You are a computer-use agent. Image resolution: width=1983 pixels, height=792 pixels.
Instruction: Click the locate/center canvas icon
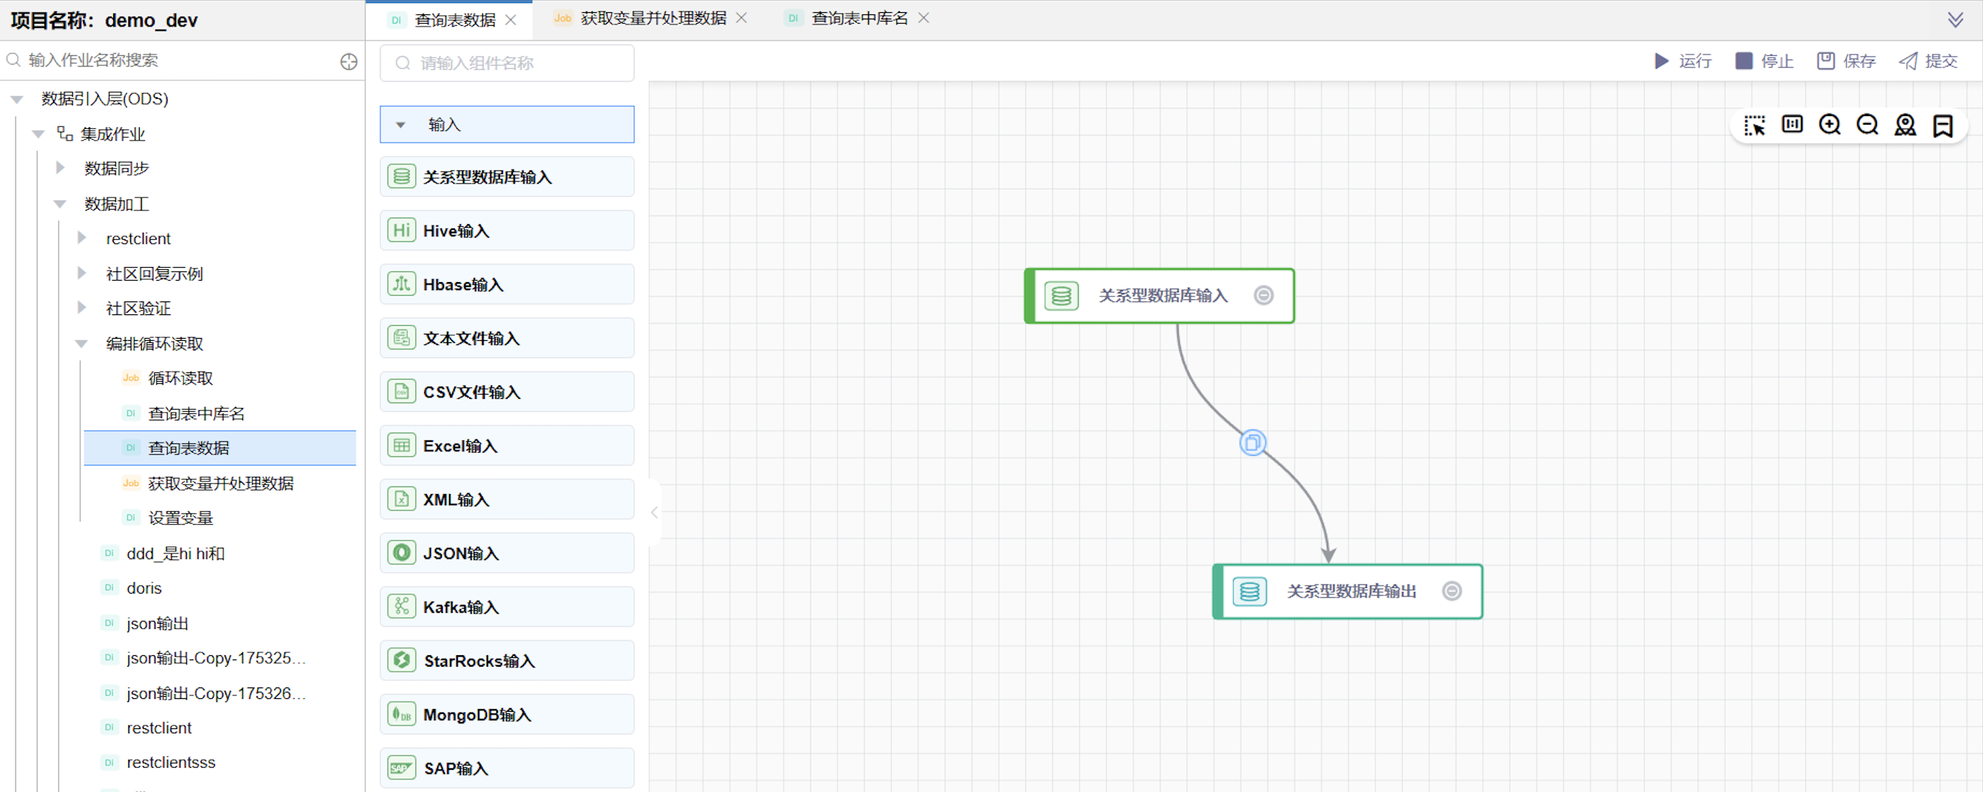point(1905,125)
